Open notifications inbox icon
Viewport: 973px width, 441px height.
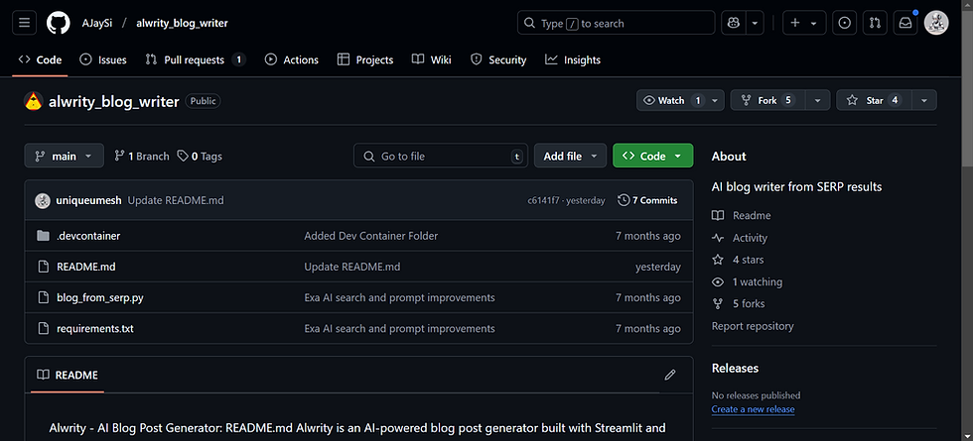(x=905, y=23)
